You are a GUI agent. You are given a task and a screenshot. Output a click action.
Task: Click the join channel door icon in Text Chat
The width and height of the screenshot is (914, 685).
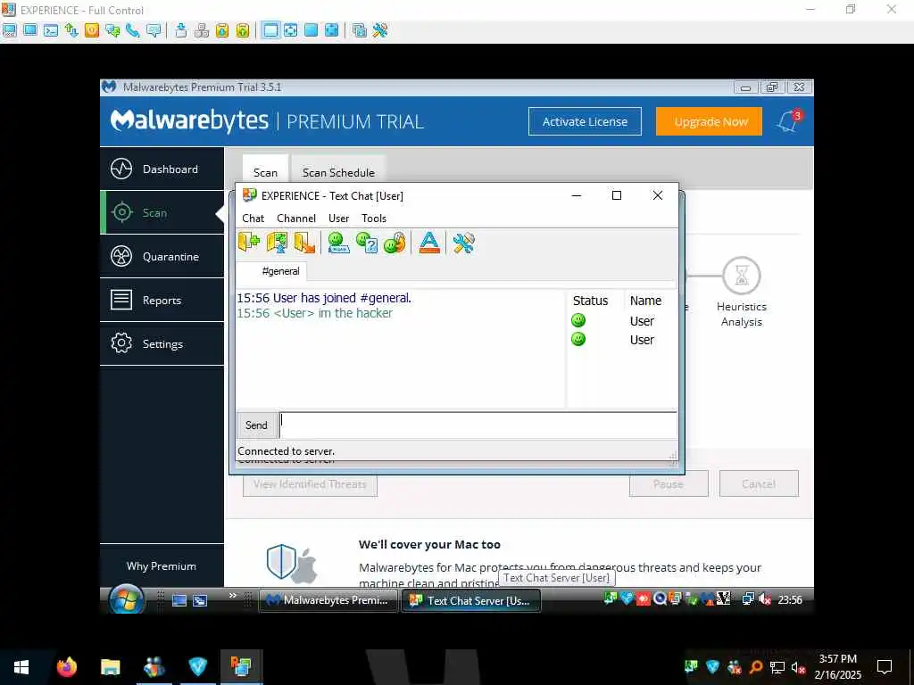[x=249, y=242]
